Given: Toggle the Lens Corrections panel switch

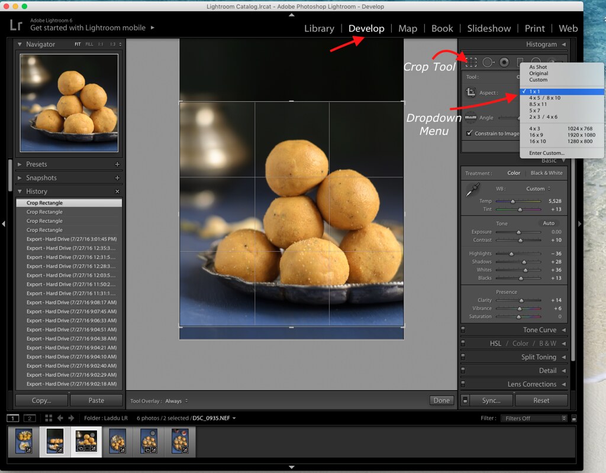Looking at the screenshot, I should (x=463, y=384).
